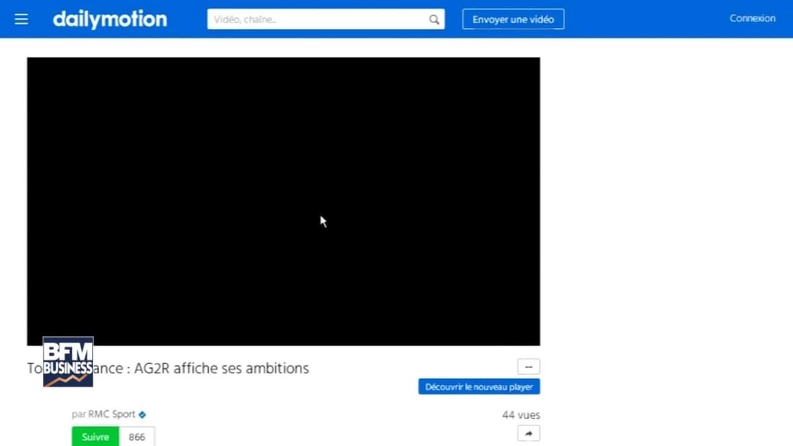Open the Connexion sign-in link
Screen dimensions: 793x446
coord(752,18)
